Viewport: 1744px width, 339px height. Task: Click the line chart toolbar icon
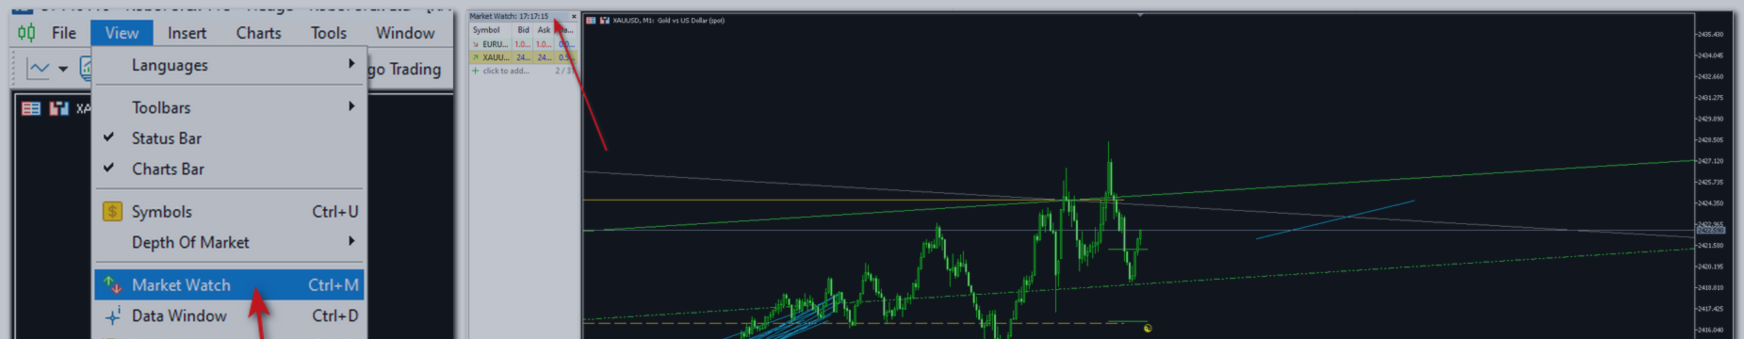click(39, 68)
